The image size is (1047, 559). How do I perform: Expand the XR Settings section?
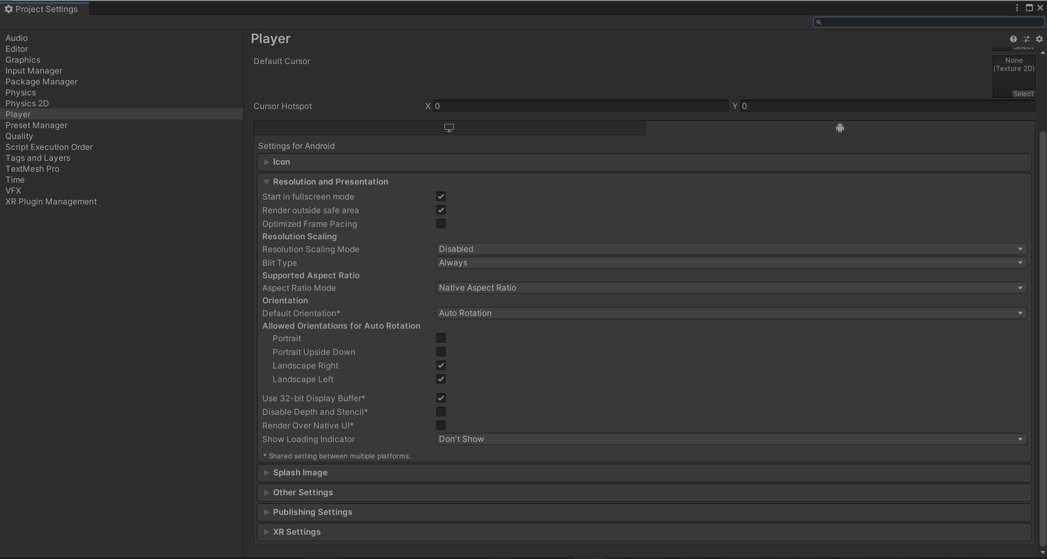pyautogui.click(x=645, y=532)
